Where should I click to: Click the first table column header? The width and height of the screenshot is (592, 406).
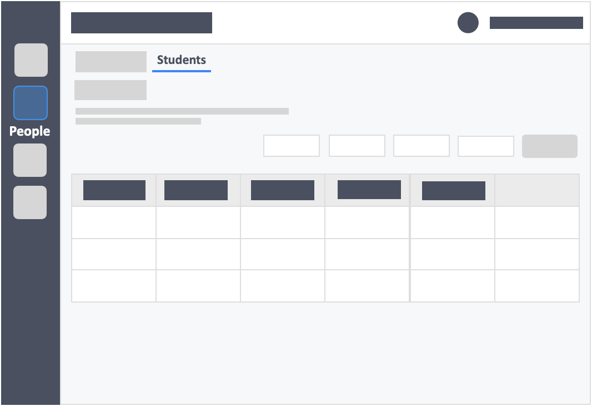[x=114, y=190]
